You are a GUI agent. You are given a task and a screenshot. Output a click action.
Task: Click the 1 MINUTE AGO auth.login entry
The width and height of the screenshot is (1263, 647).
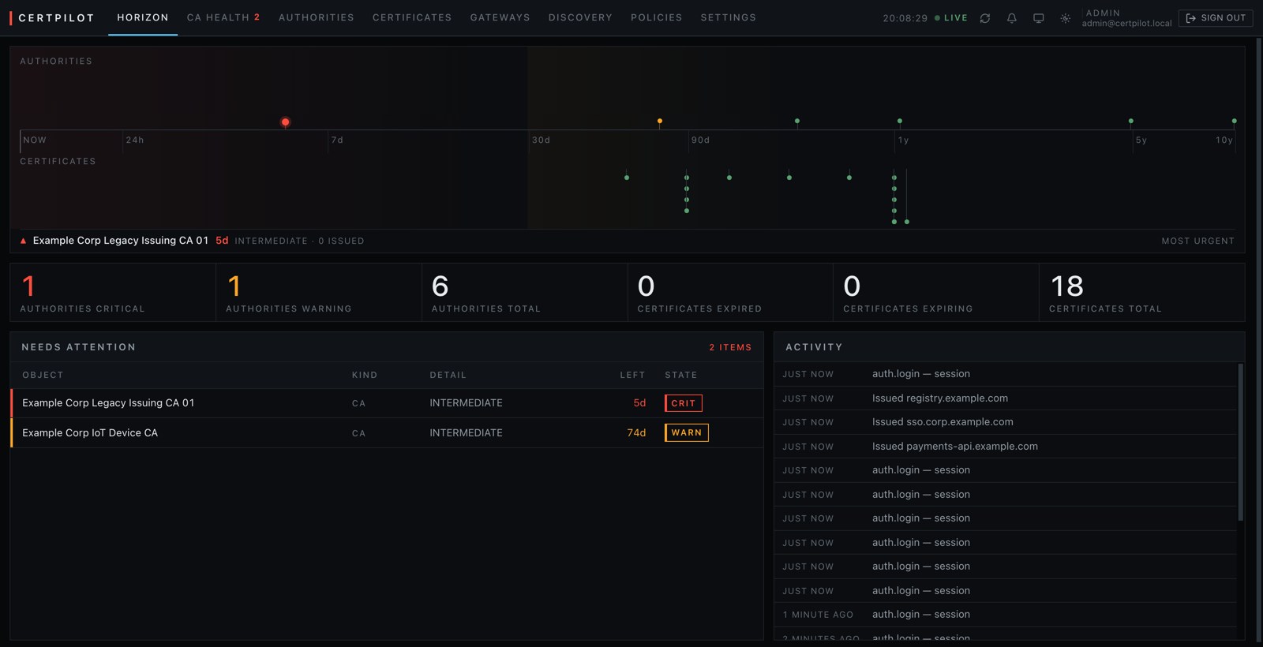1006,615
